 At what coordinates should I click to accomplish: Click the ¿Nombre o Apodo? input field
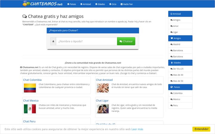tap(87, 41)
